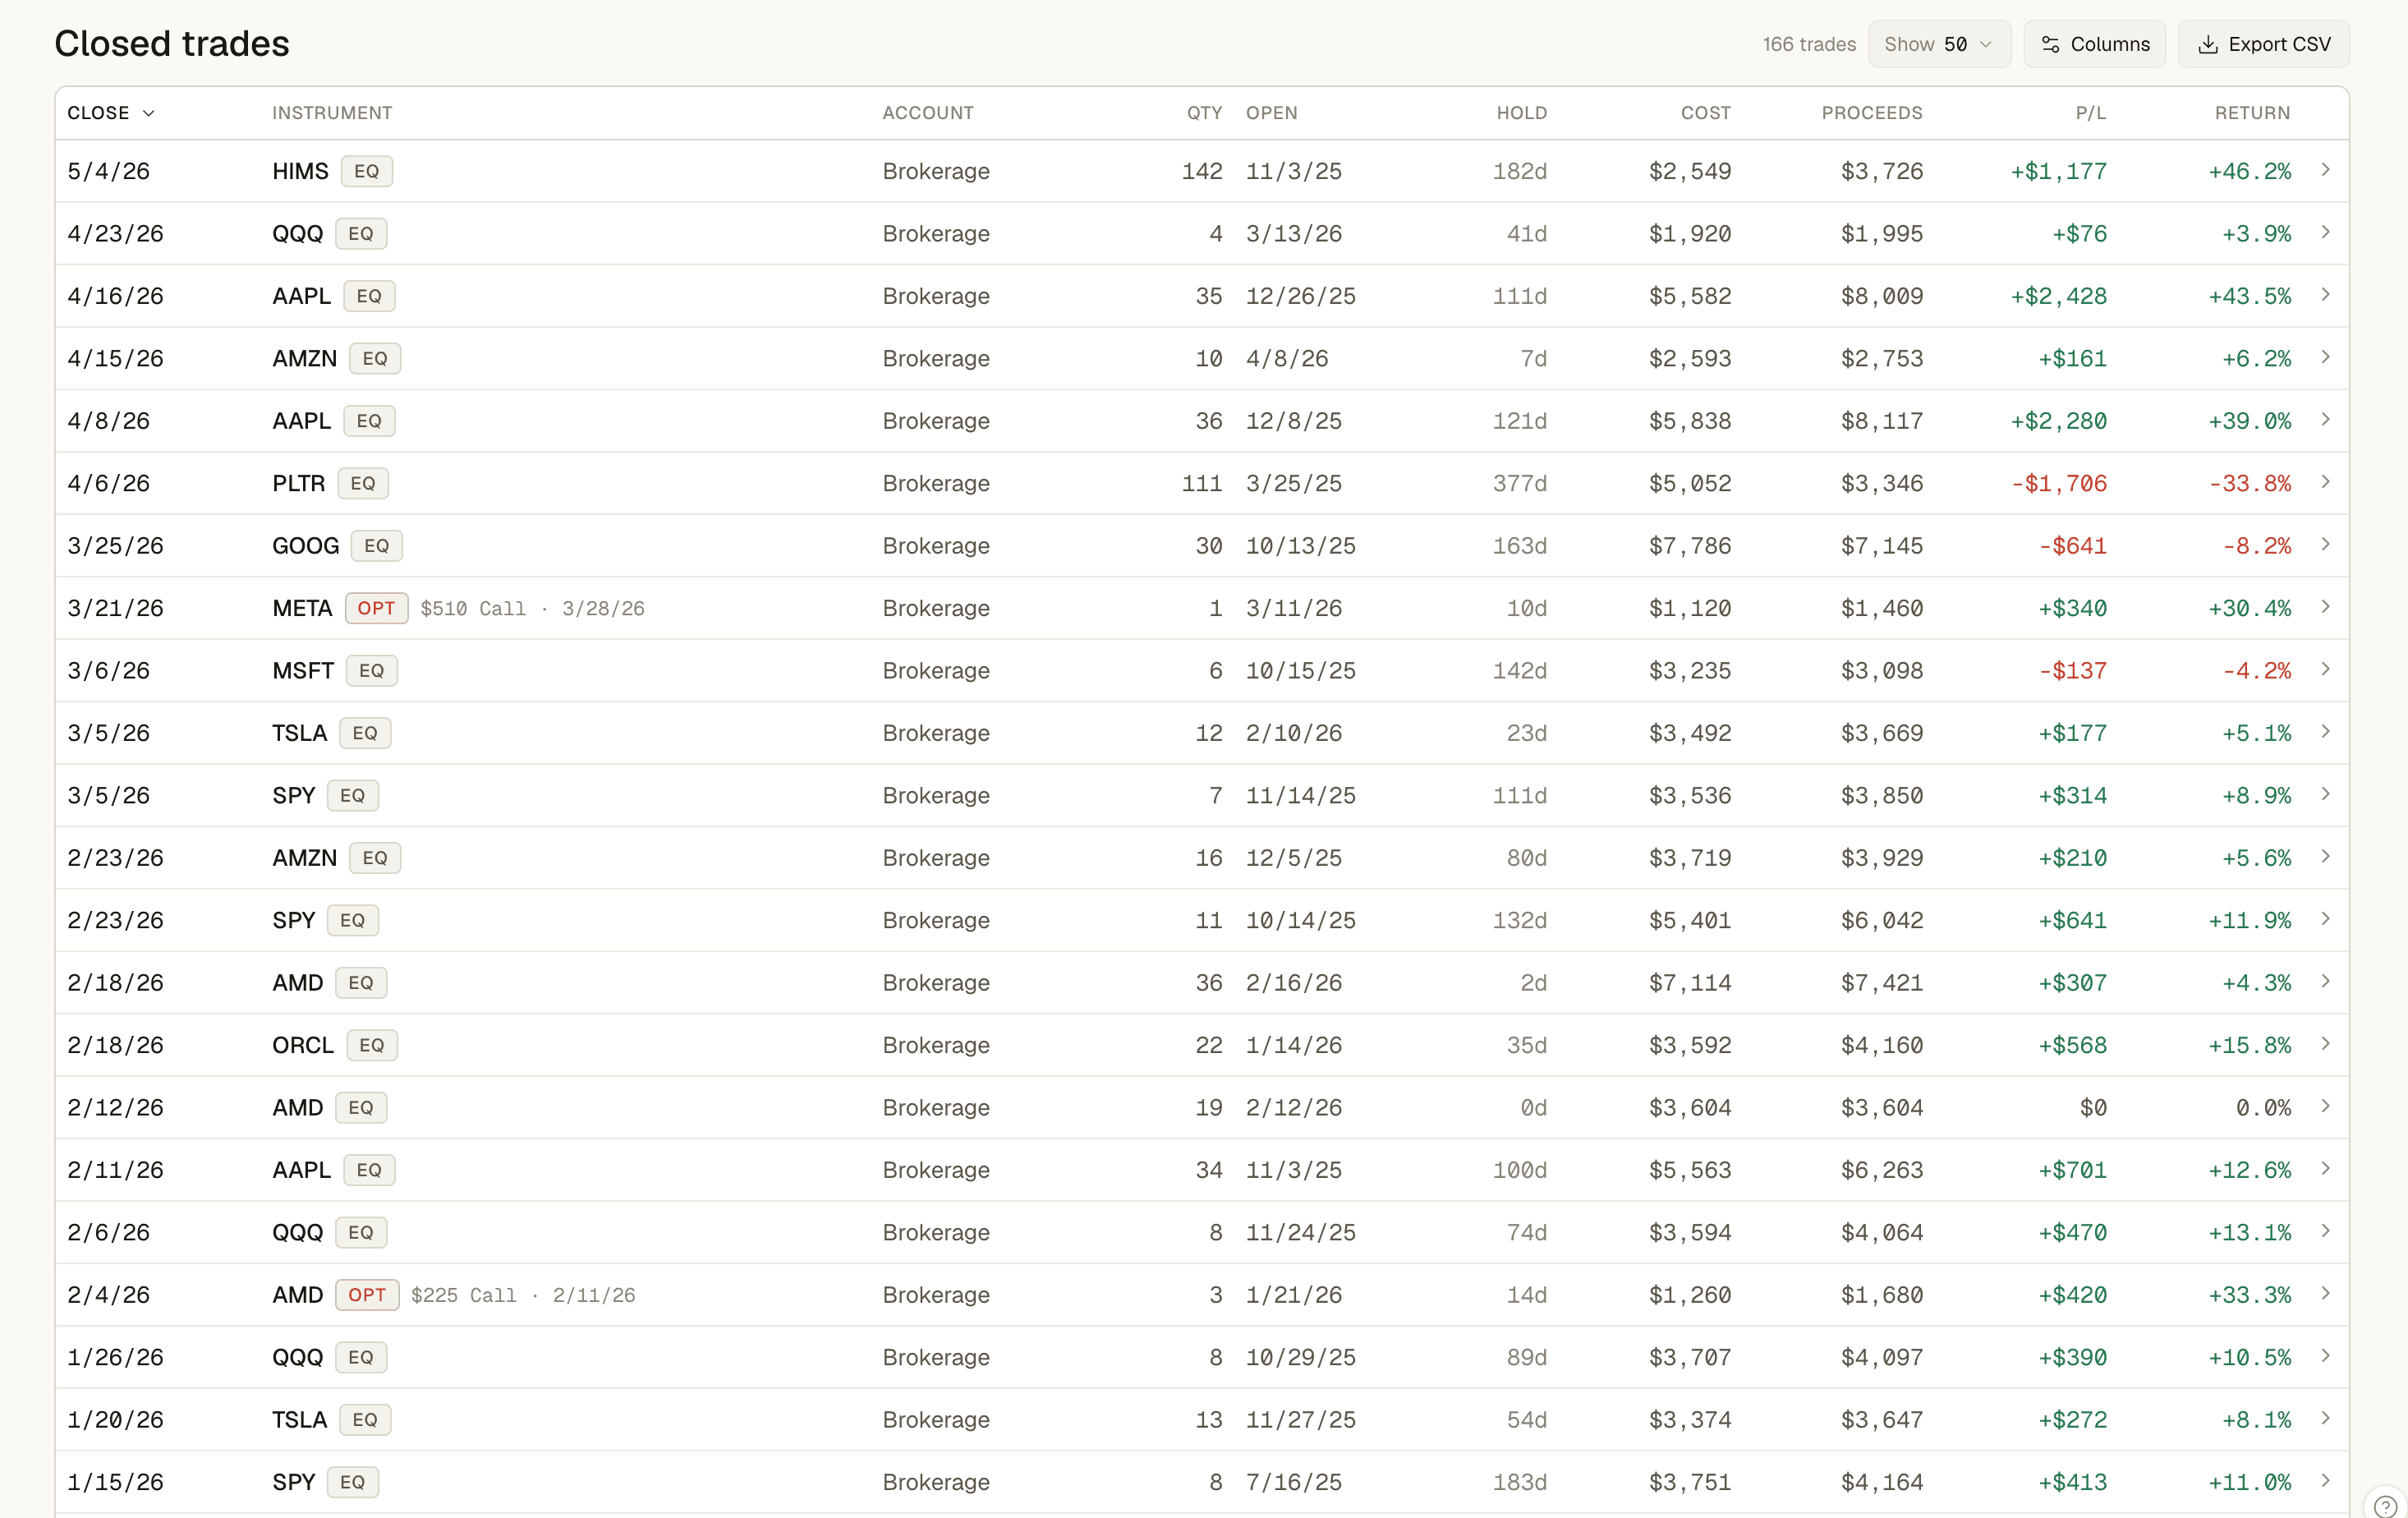Click the chevron on AMZN 2/23/26 row

(x=2325, y=857)
